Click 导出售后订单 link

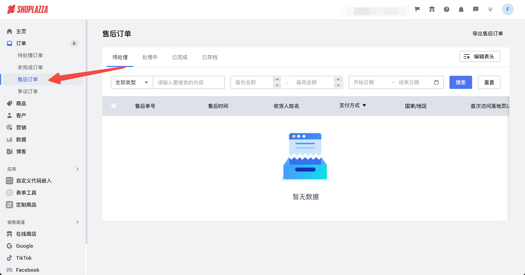pyautogui.click(x=487, y=33)
